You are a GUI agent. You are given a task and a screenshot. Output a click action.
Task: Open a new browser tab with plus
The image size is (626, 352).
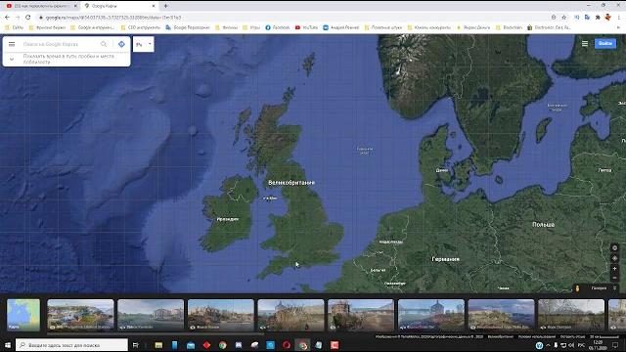click(x=165, y=6)
